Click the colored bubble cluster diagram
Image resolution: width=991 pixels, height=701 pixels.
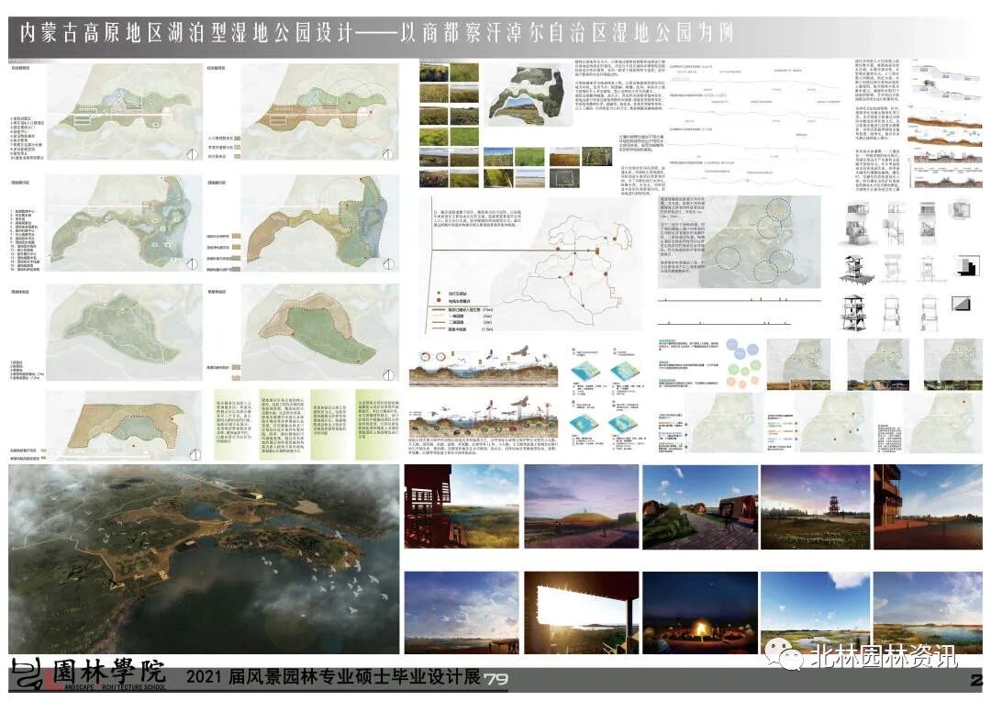pos(742,362)
